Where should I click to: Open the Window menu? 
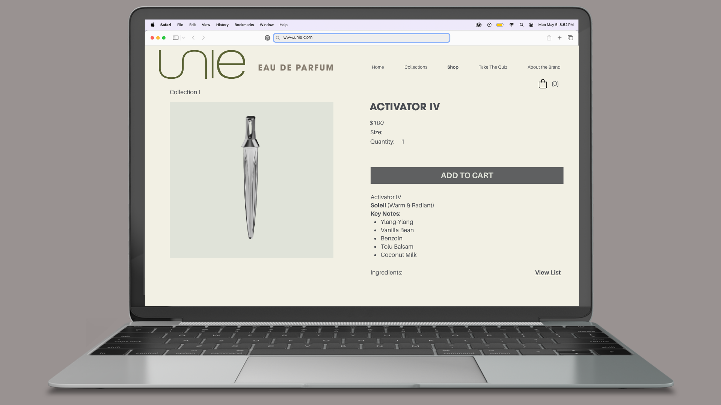pos(267,25)
